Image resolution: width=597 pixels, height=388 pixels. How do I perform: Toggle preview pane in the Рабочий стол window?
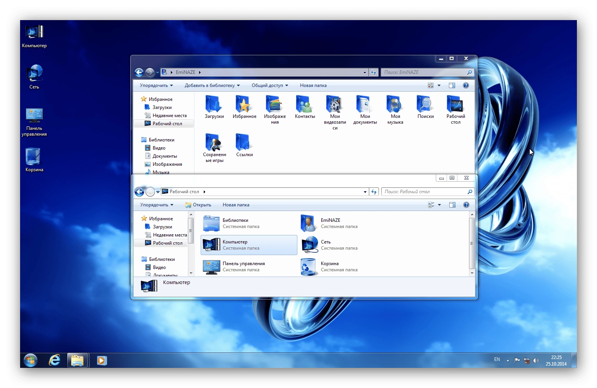[x=452, y=205]
